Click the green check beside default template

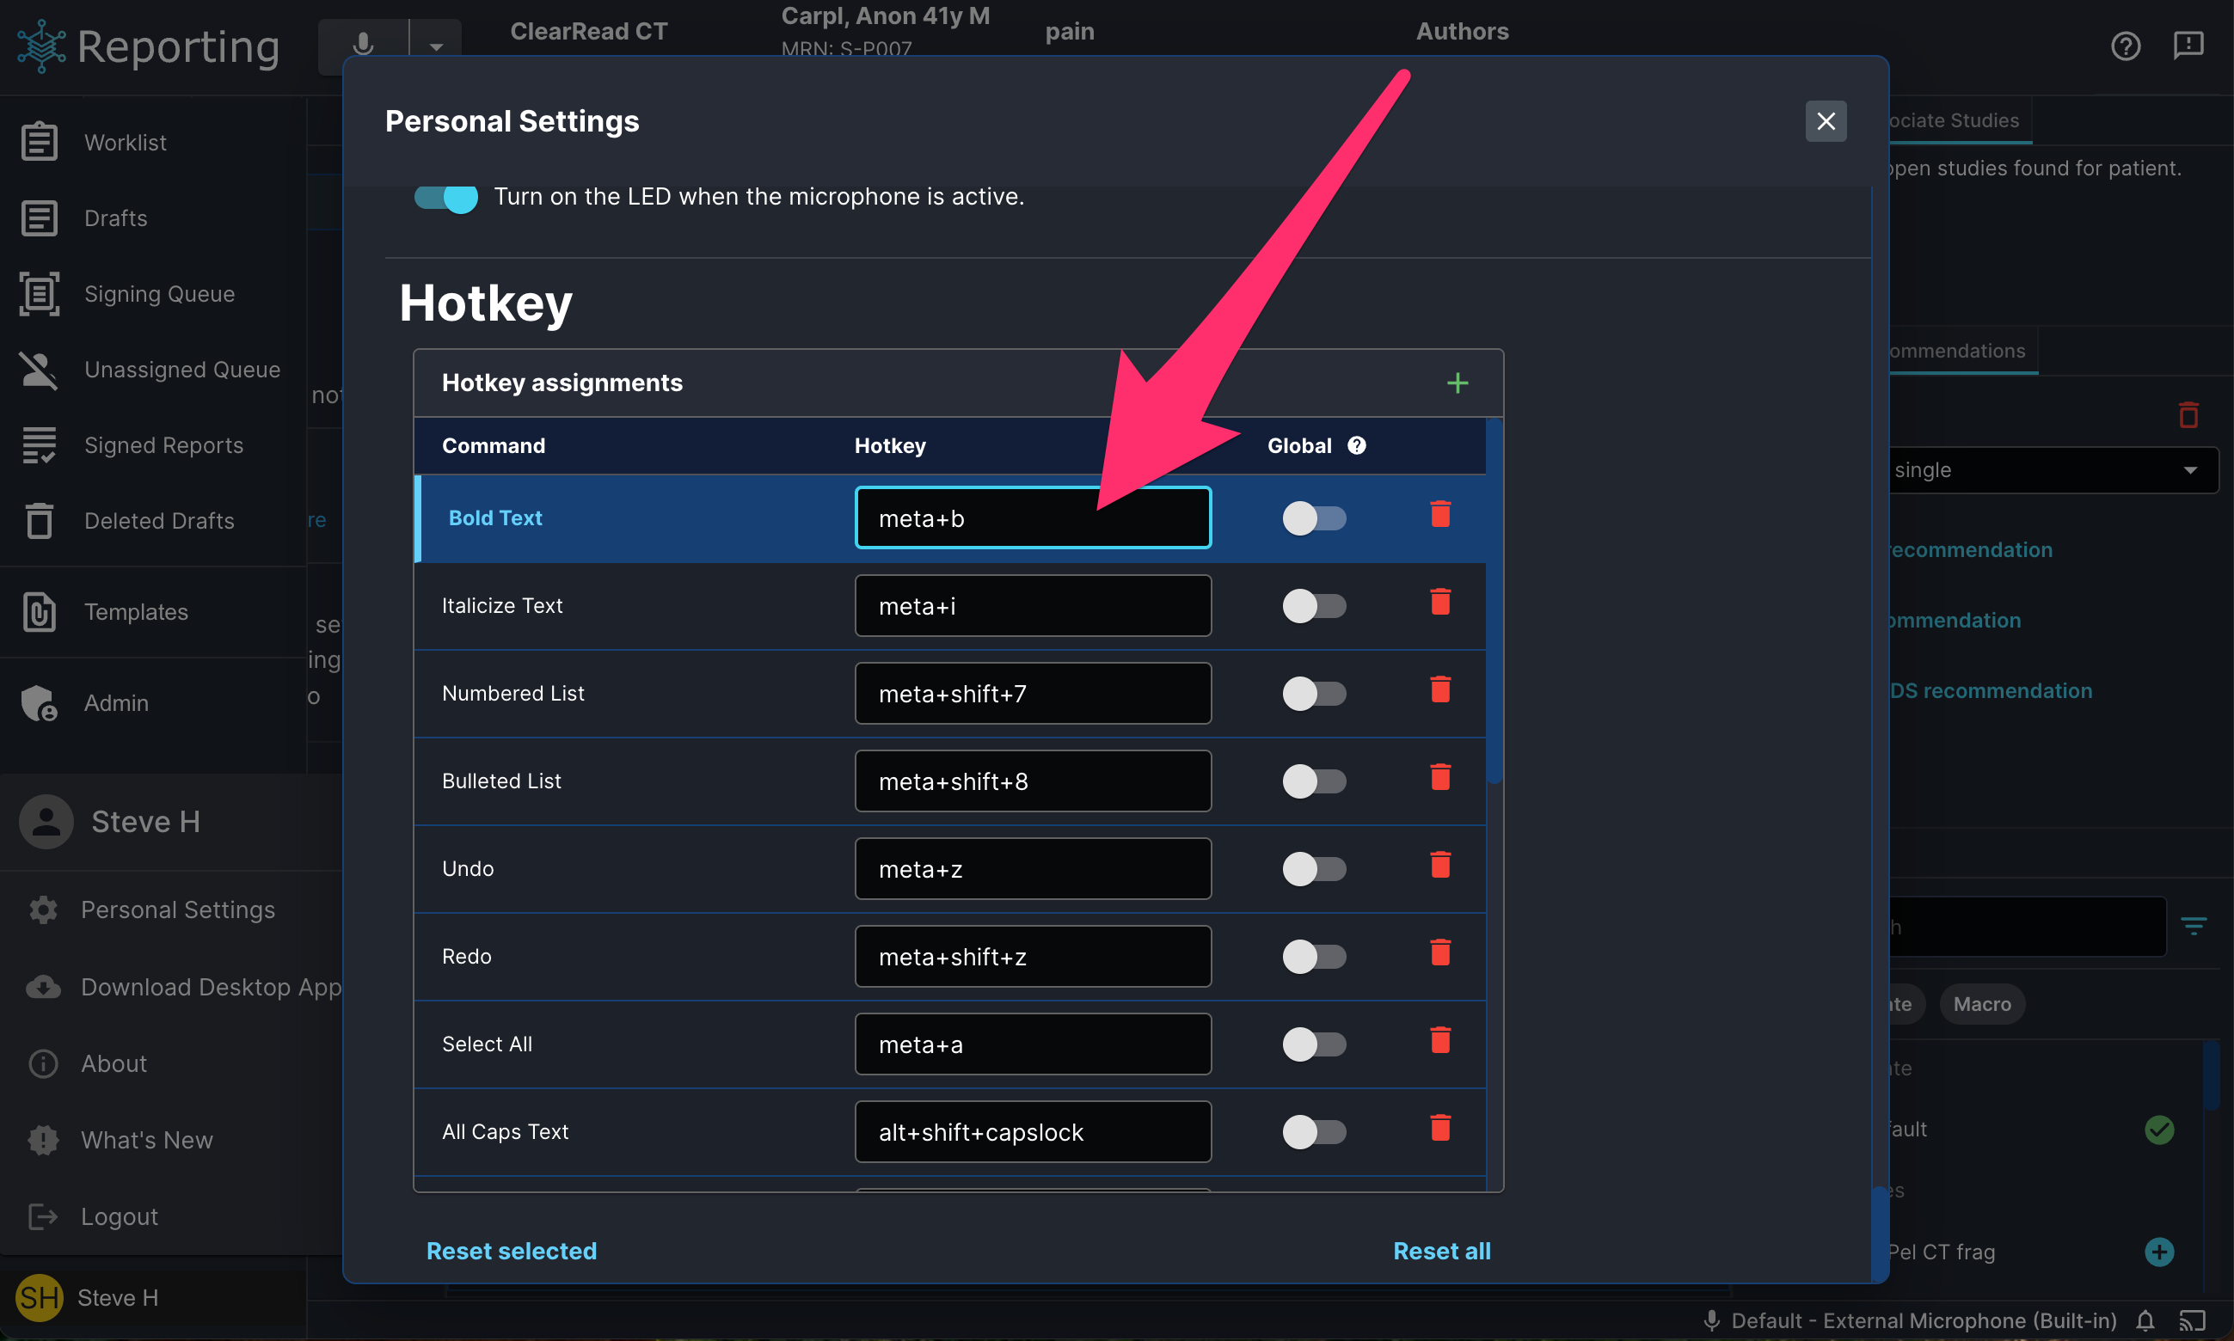tap(2159, 1129)
